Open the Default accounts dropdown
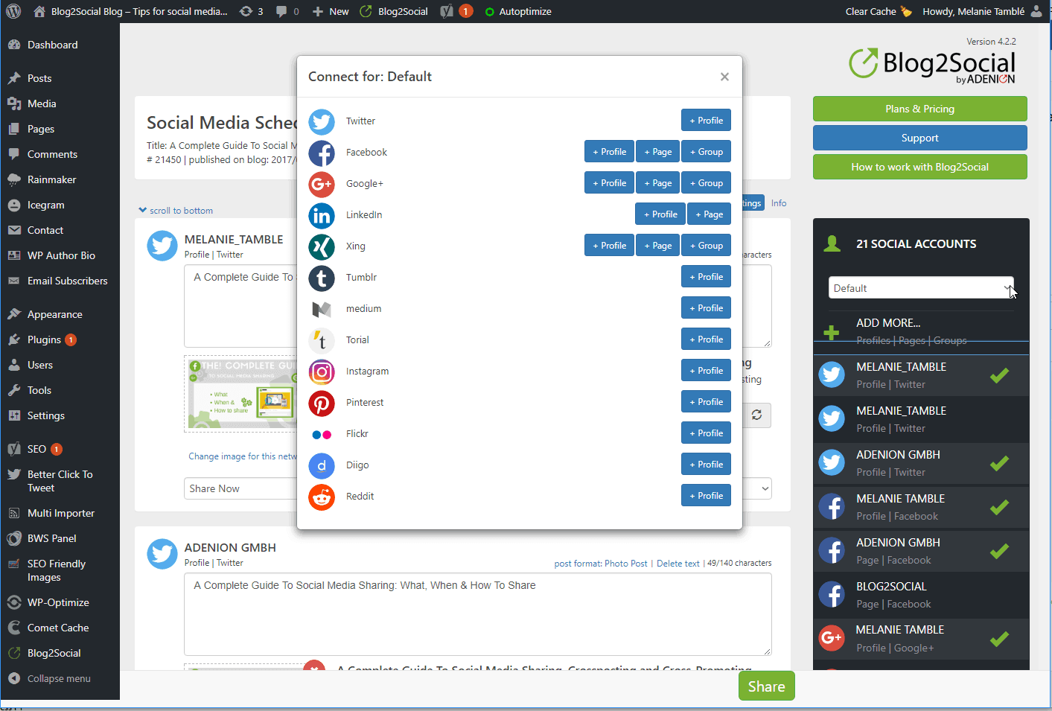The image size is (1052, 711). 921,287
